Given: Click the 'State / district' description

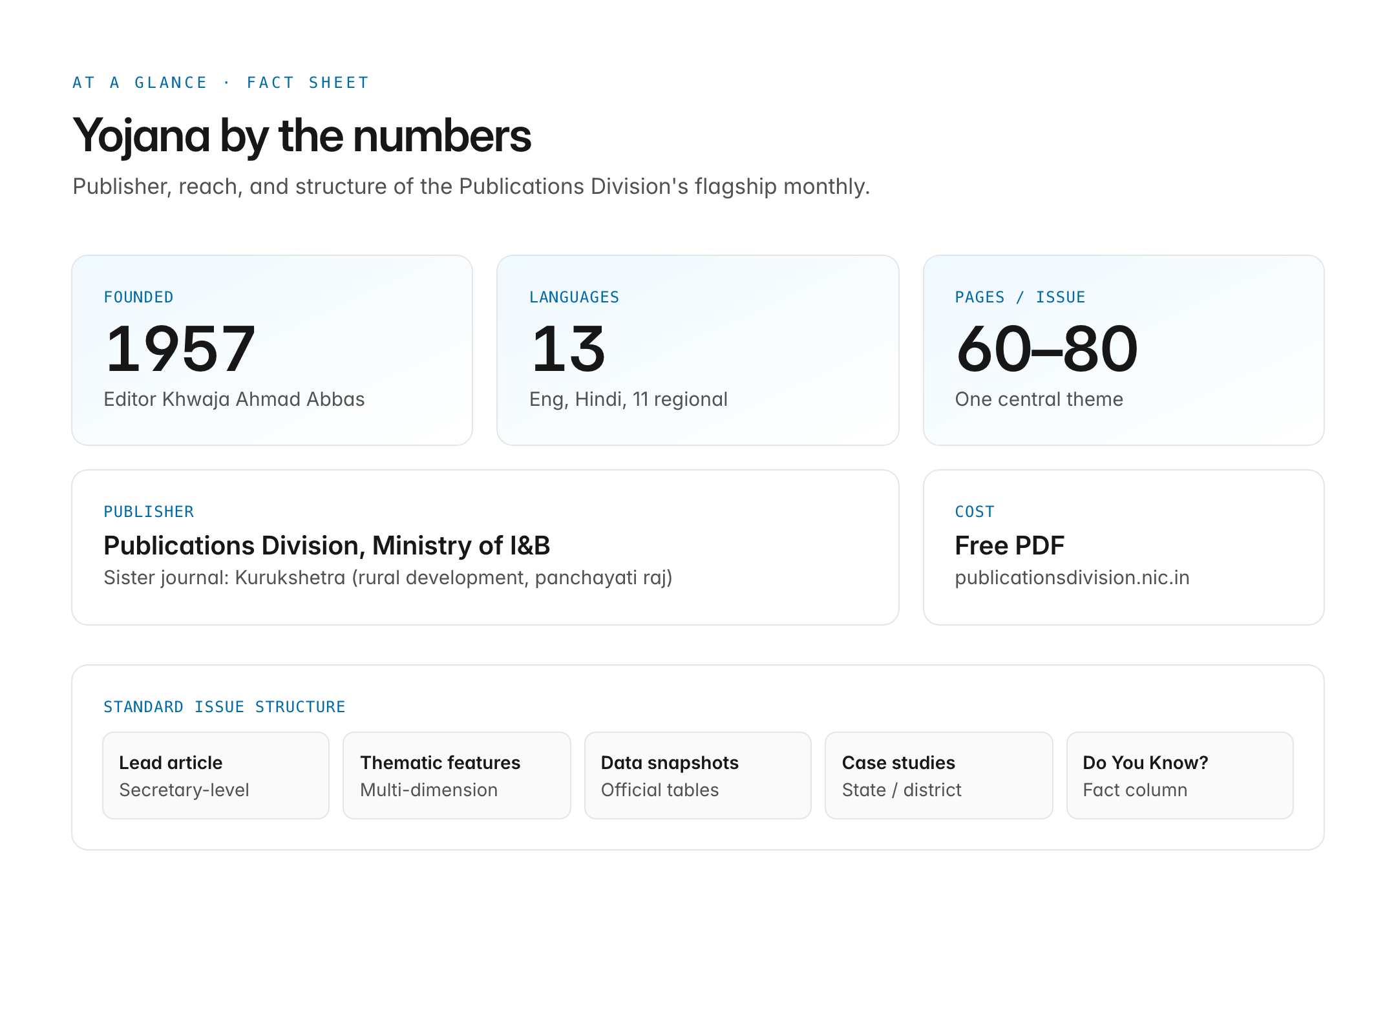Looking at the screenshot, I should (x=902, y=790).
